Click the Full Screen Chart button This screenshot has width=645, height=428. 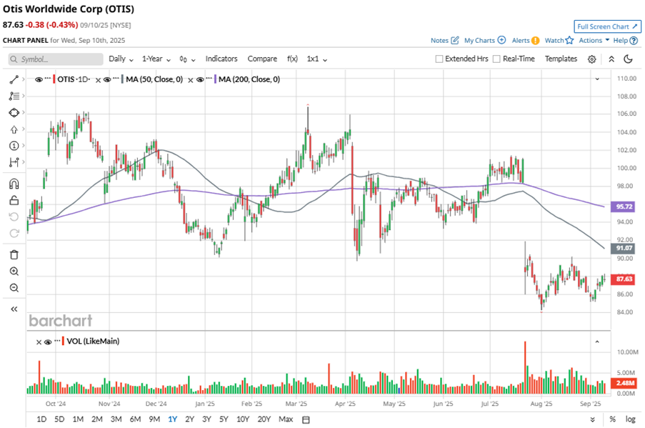607,26
